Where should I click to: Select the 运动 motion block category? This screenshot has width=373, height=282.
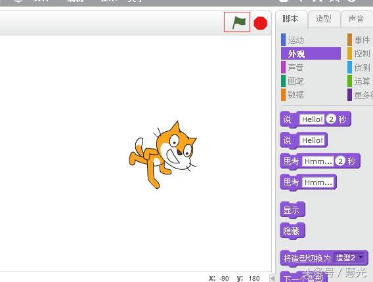296,40
